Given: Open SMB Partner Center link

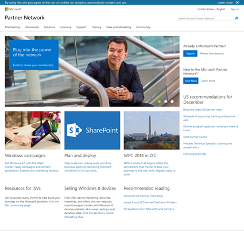Looking at the screenshot, I should 195,137.
